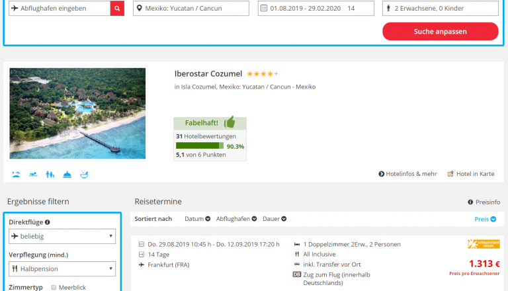This screenshot has height=291, width=508.
Task: Click the hotel star rating icons
Action: (x=263, y=74)
